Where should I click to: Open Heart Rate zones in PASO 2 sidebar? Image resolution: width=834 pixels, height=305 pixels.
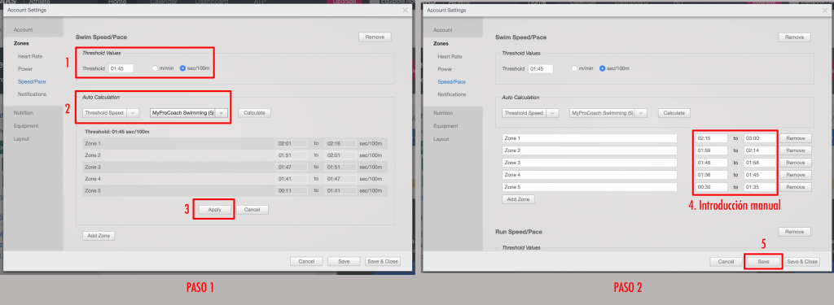[450, 56]
